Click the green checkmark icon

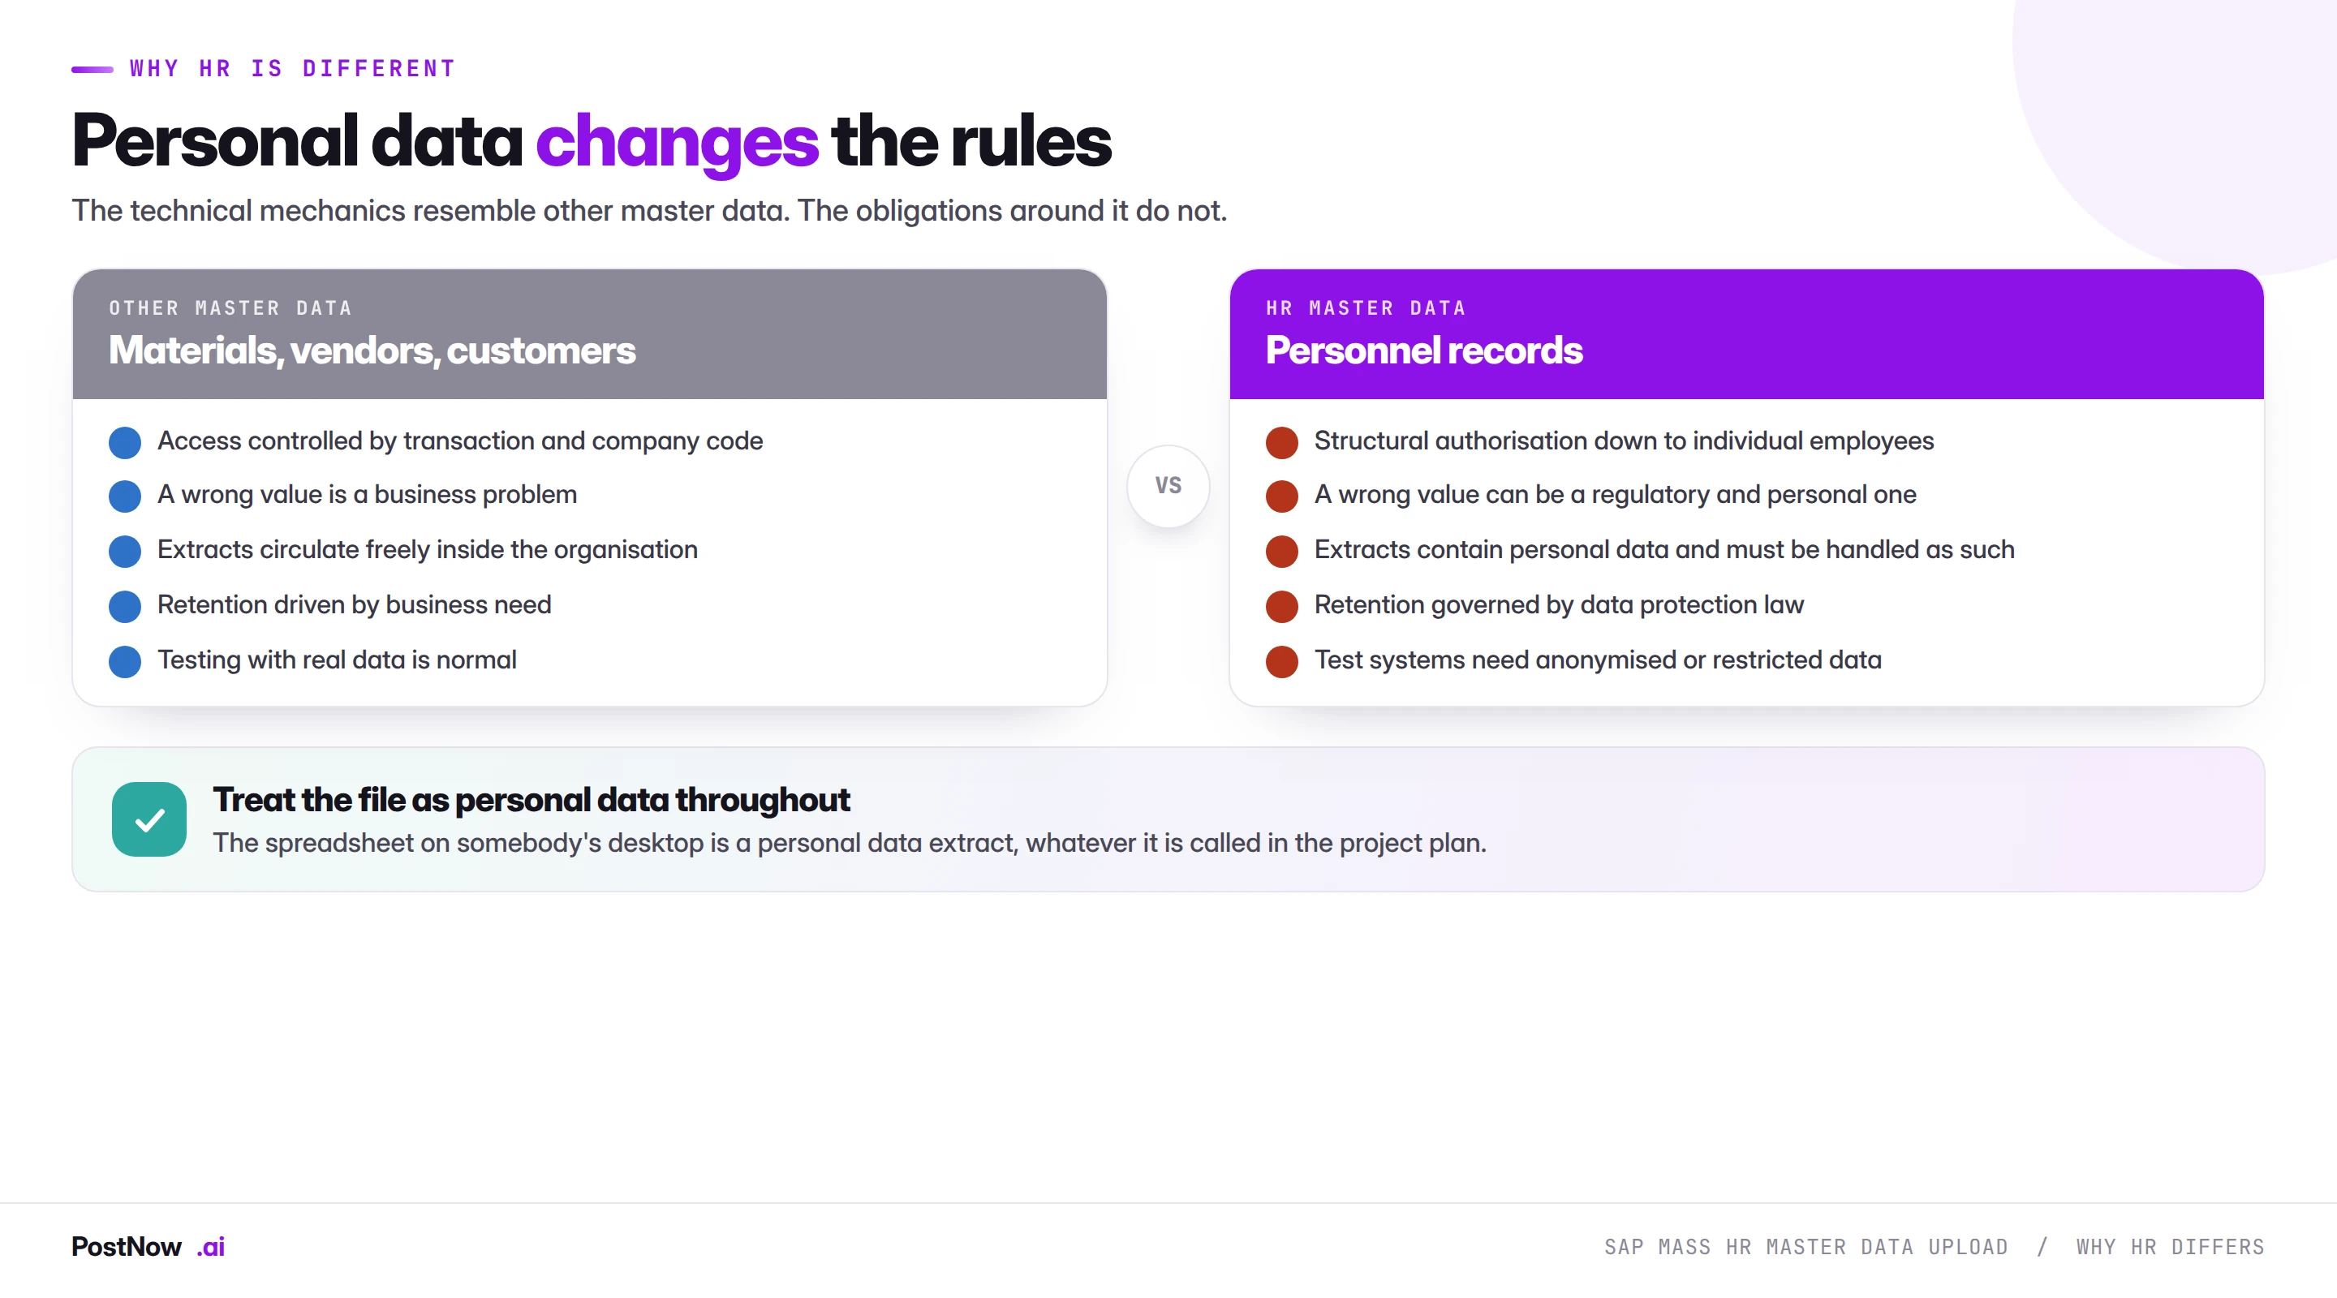click(148, 819)
